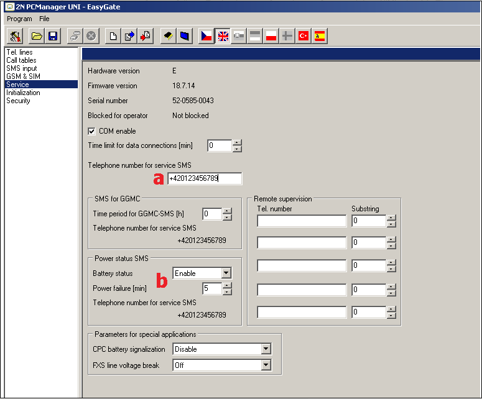Click the firmware version 18.7.14

click(183, 86)
